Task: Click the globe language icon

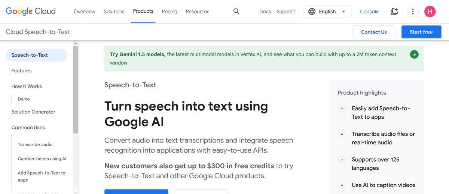Action: pos(312,12)
